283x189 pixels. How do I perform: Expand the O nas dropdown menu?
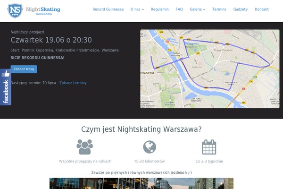click(137, 9)
